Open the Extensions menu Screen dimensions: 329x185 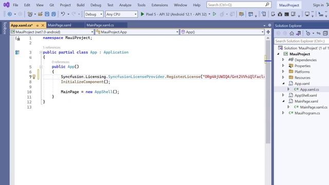pyautogui.click(x=160, y=5)
